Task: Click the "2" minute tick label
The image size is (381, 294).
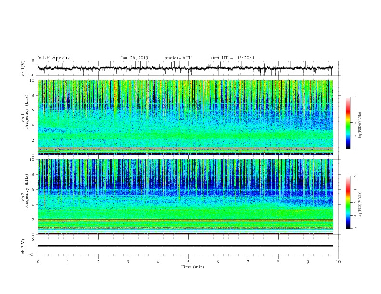Action: 98,262
